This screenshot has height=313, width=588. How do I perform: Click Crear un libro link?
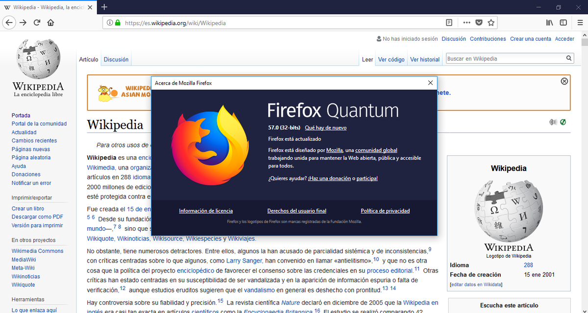(28, 209)
